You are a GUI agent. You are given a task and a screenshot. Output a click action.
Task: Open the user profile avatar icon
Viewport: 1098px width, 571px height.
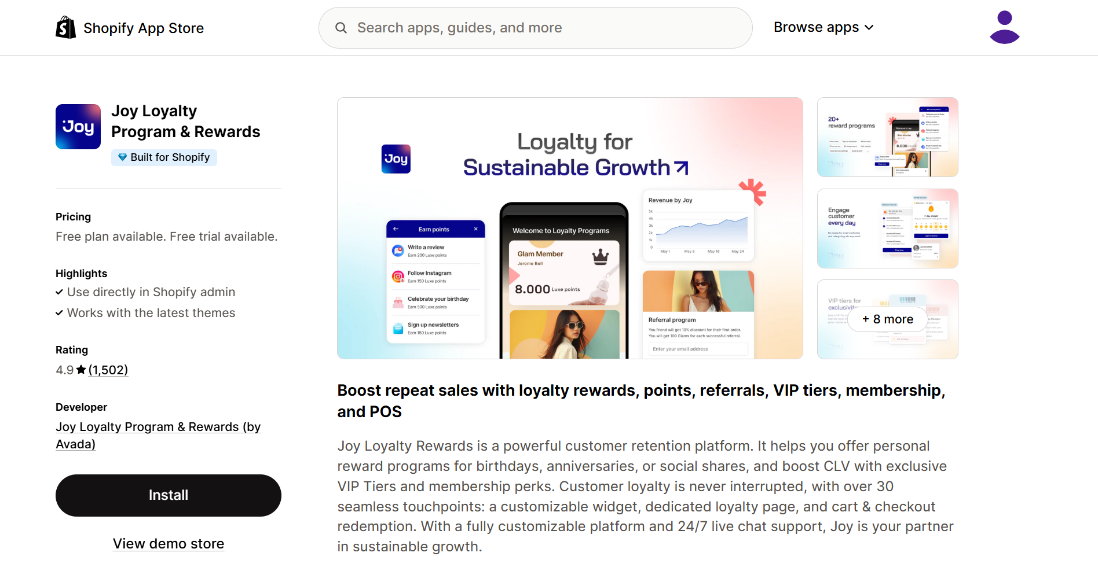coord(1004,27)
